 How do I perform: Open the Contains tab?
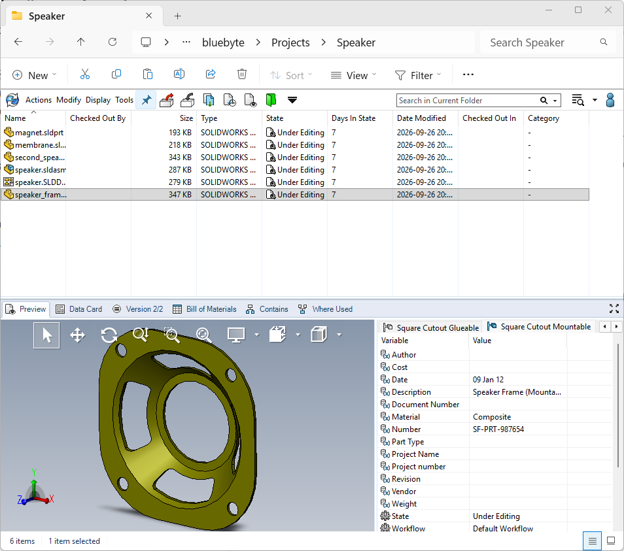pos(267,309)
